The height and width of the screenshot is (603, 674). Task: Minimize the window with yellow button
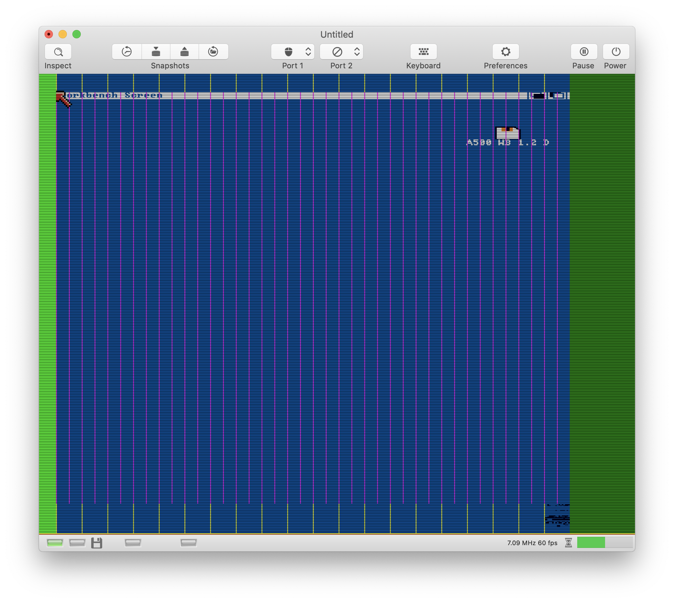click(63, 34)
